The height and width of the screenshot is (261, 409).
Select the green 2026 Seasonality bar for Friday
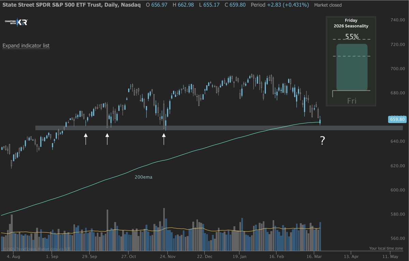(x=351, y=67)
